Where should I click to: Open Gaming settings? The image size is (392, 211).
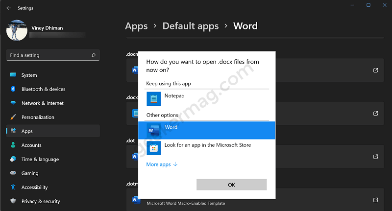tap(53, 173)
